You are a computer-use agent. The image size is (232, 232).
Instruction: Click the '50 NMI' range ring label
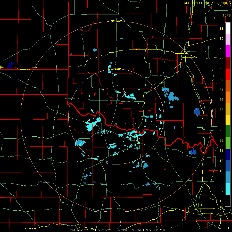coord(116,69)
